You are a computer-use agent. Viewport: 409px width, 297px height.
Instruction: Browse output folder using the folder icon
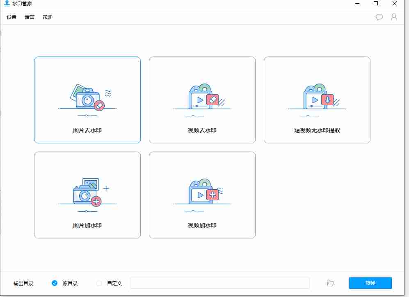click(x=330, y=283)
